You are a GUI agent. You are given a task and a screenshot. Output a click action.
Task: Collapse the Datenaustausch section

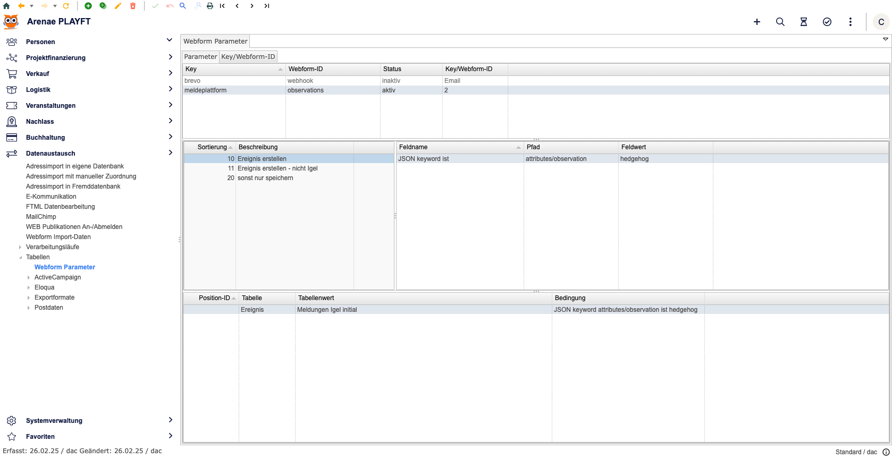click(x=170, y=153)
